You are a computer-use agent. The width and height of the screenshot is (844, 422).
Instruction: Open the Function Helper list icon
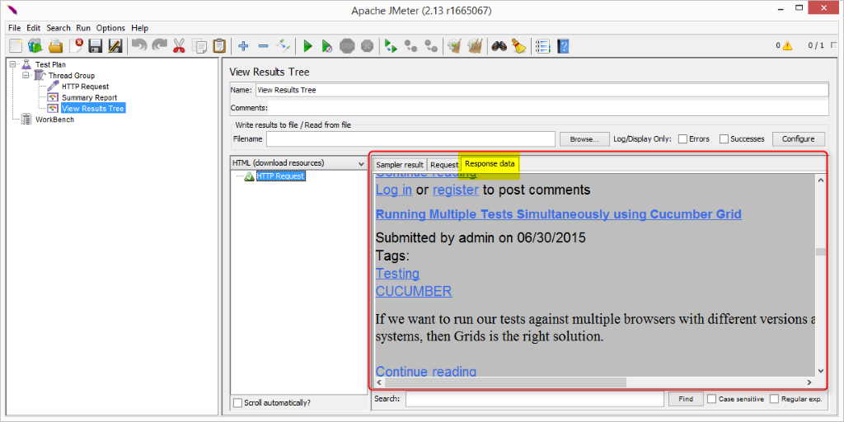point(543,46)
